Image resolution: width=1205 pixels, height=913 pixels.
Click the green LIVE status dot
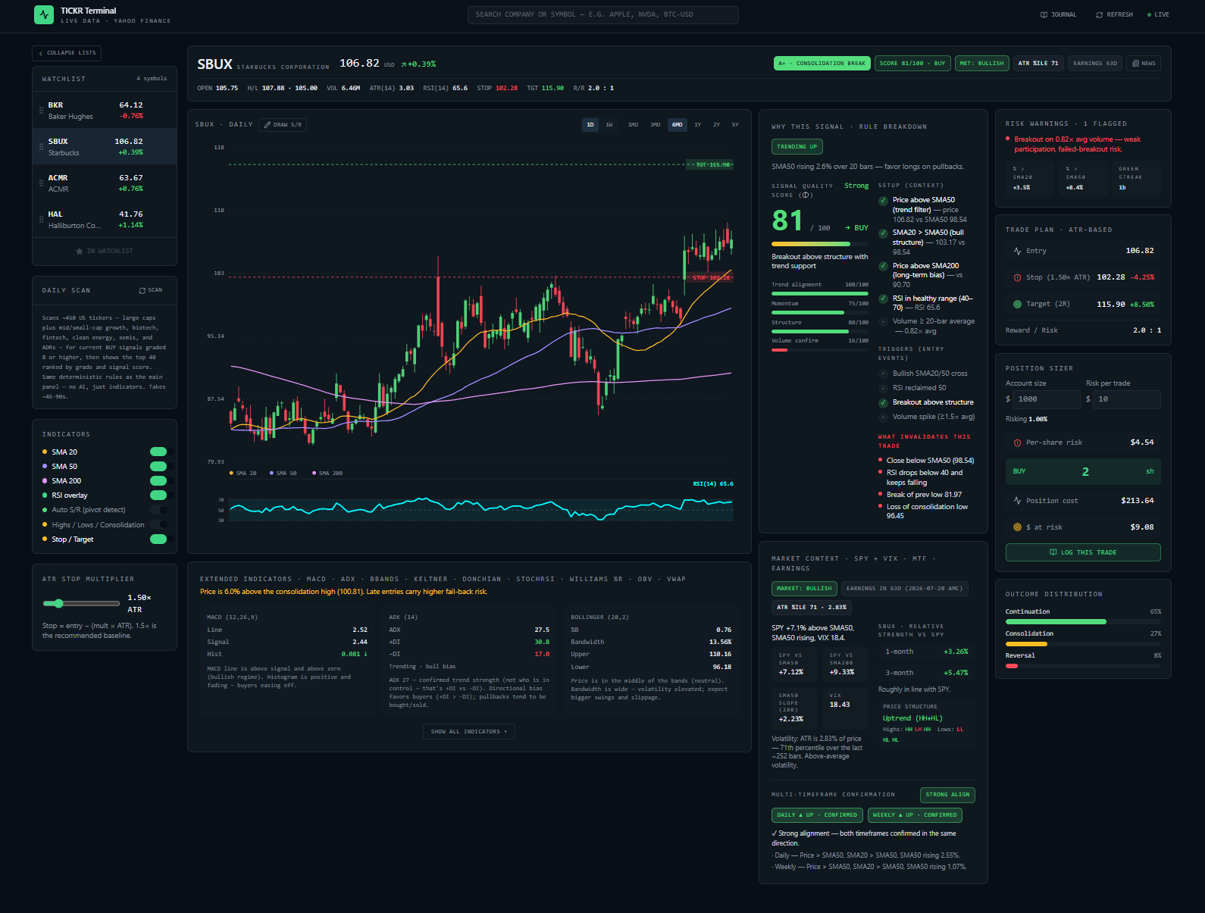(1149, 14)
